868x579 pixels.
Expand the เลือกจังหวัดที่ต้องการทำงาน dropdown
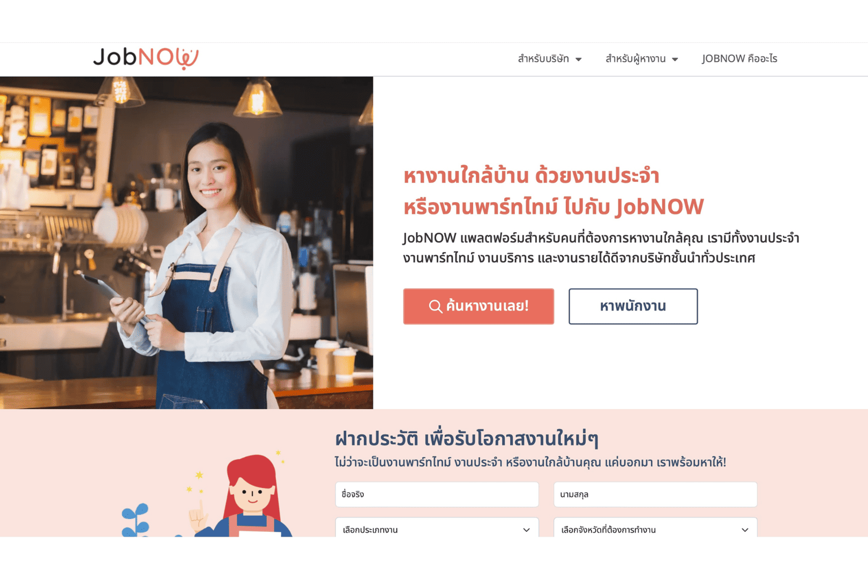tap(655, 528)
